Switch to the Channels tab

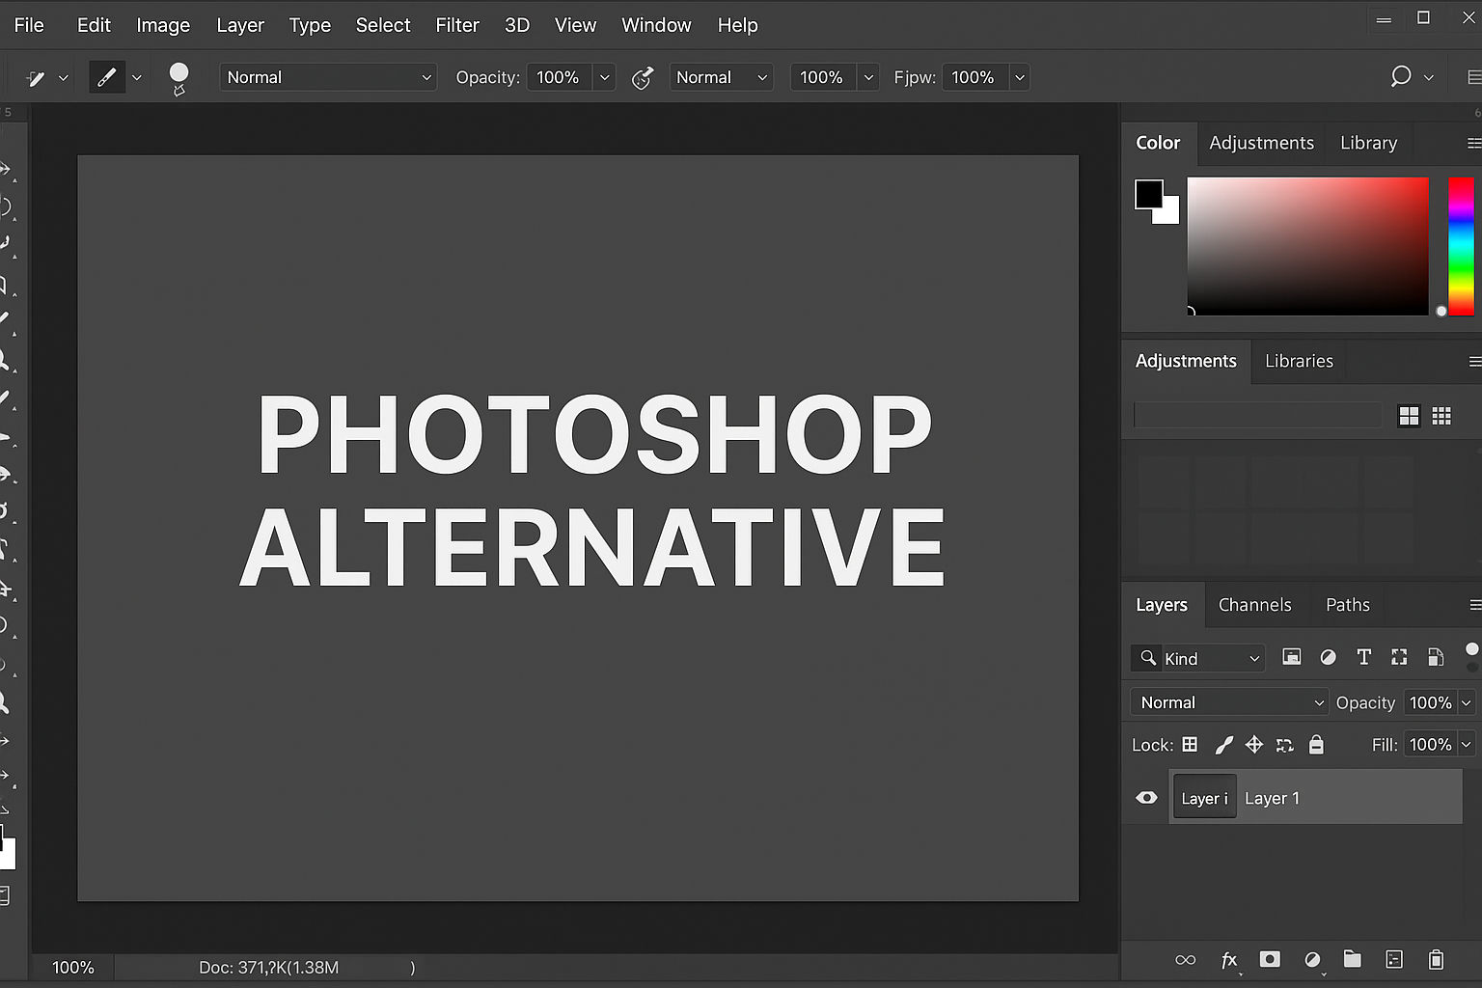[x=1255, y=604]
